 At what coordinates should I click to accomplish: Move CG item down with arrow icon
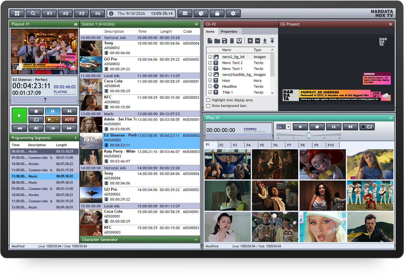pyautogui.click(x=272, y=41)
